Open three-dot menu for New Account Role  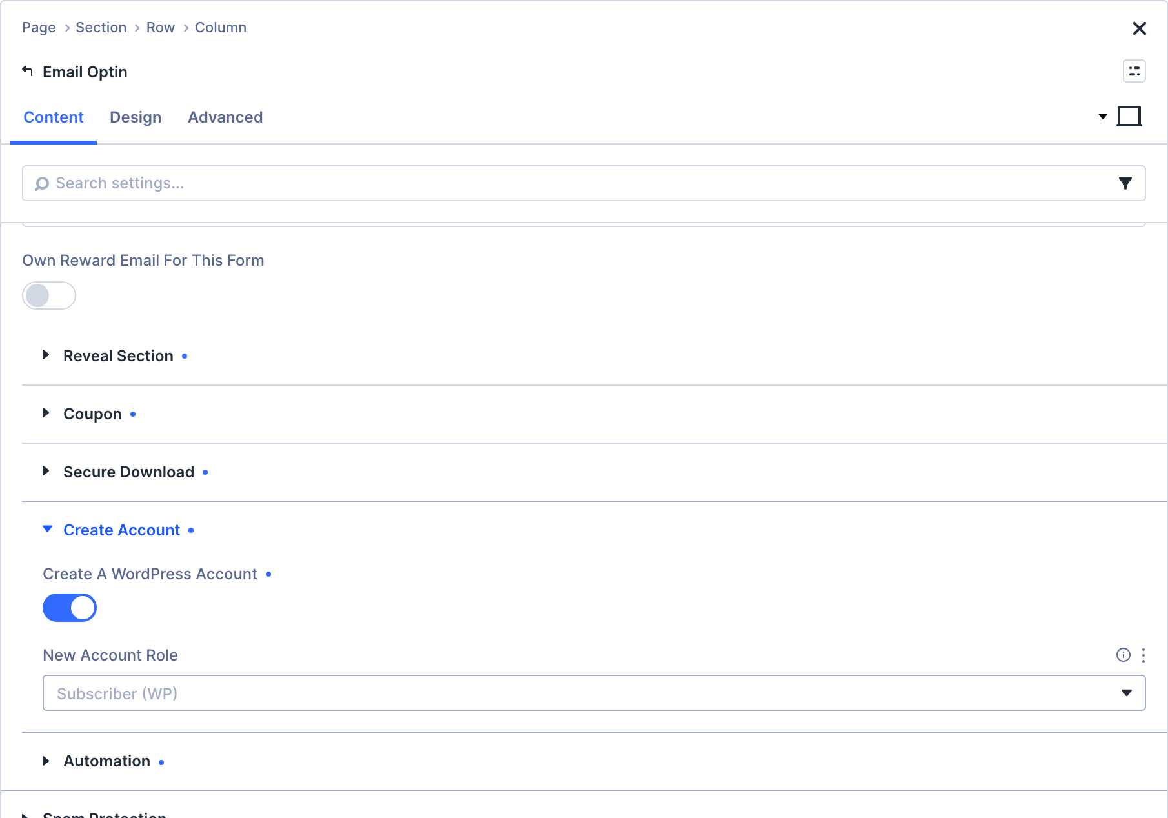tap(1143, 655)
